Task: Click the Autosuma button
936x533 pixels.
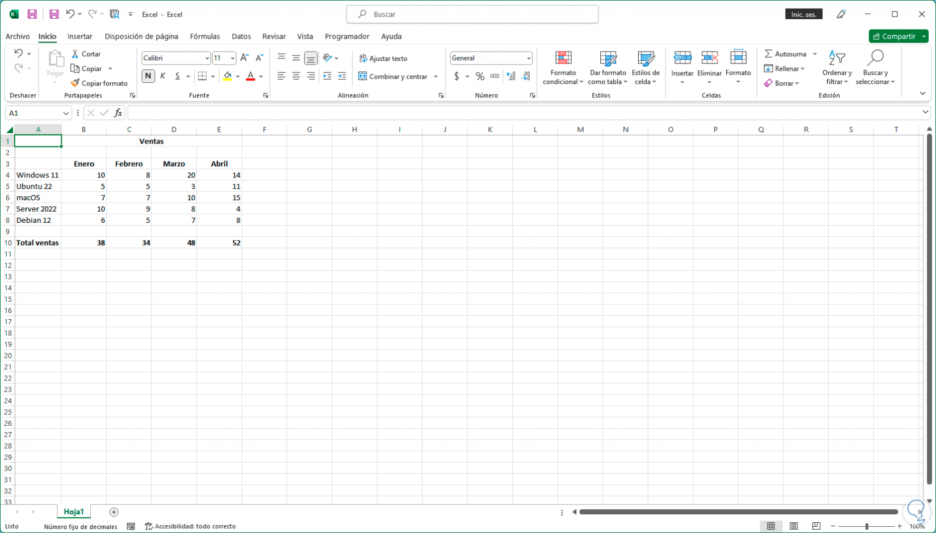Action: 786,54
